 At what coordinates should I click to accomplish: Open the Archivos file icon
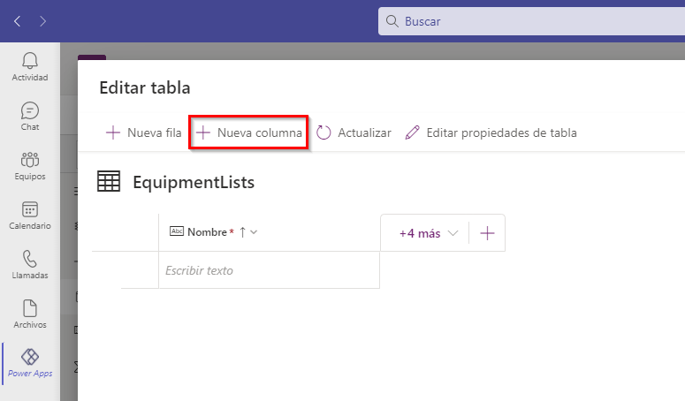[x=30, y=309]
